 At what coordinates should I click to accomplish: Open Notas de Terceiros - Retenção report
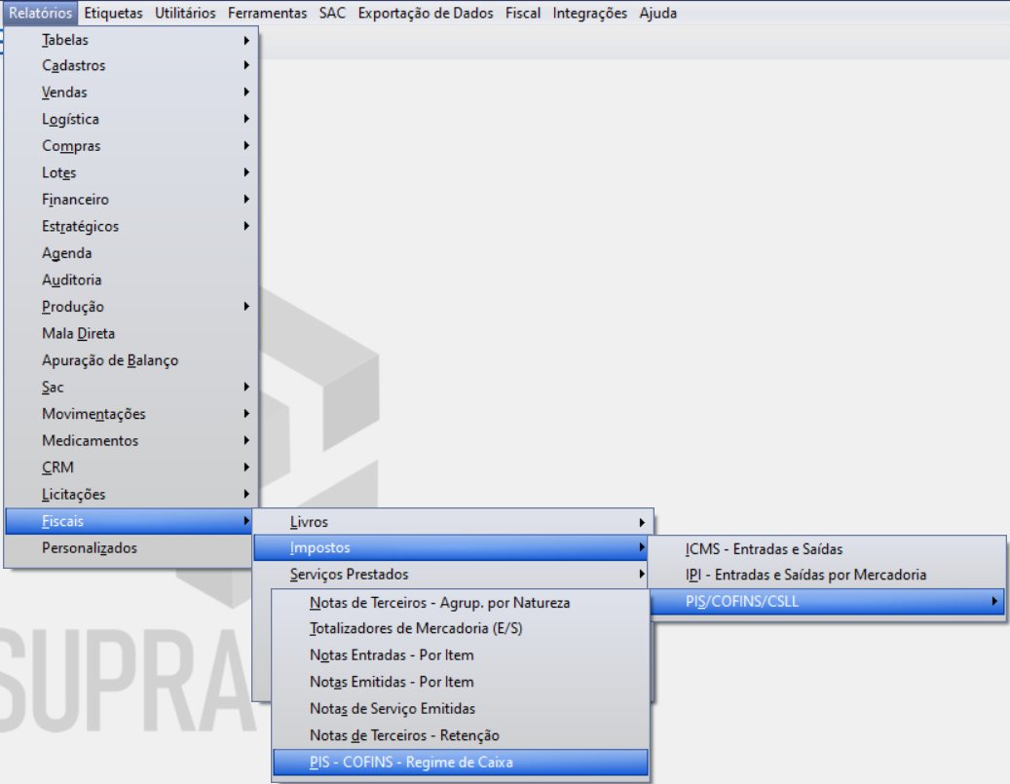coord(404,735)
